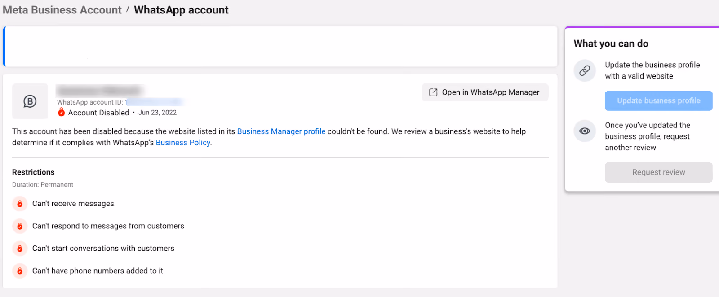Click the Request review button
This screenshot has height=297, width=719.
pos(658,172)
